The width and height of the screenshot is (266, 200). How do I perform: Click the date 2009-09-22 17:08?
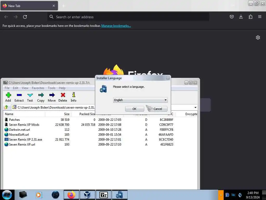coord(110,125)
